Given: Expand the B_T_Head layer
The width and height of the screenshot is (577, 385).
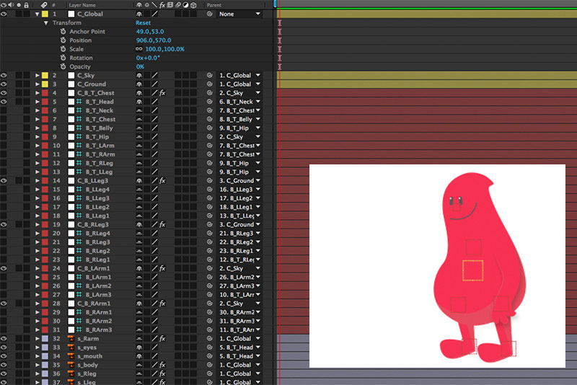Looking at the screenshot, I should click(38, 102).
